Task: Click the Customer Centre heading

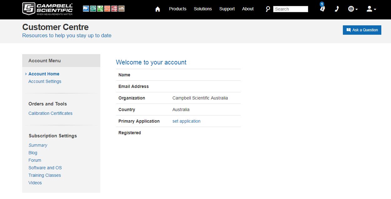Action: pyautogui.click(x=55, y=27)
